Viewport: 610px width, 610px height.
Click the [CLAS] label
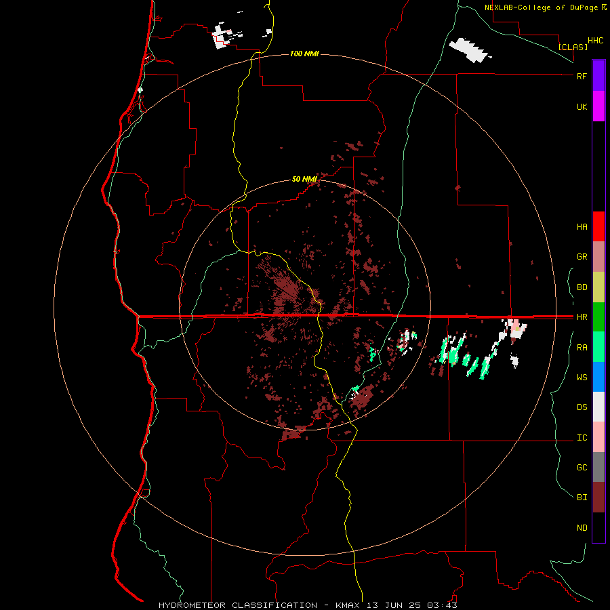[x=573, y=47]
